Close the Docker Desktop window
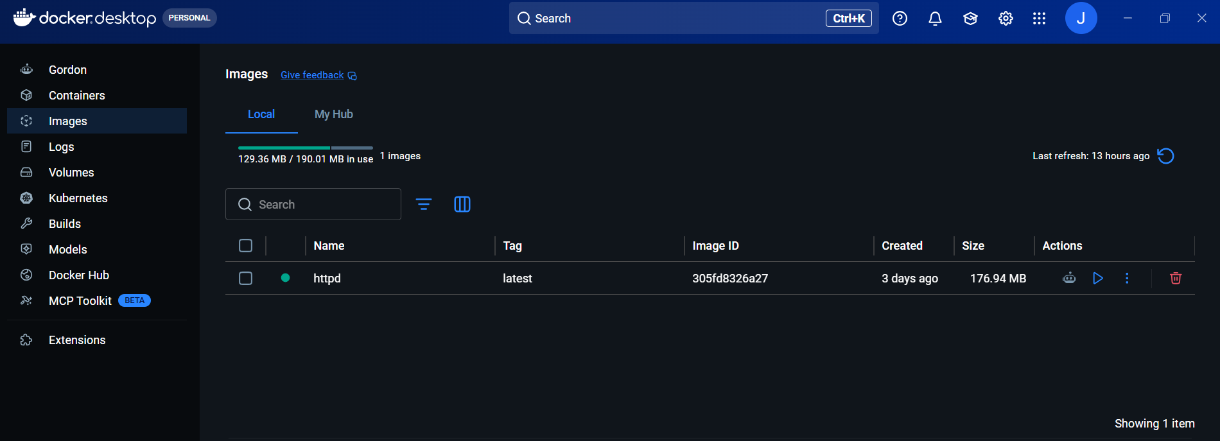This screenshot has width=1220, height=441. coord(1202,18)
